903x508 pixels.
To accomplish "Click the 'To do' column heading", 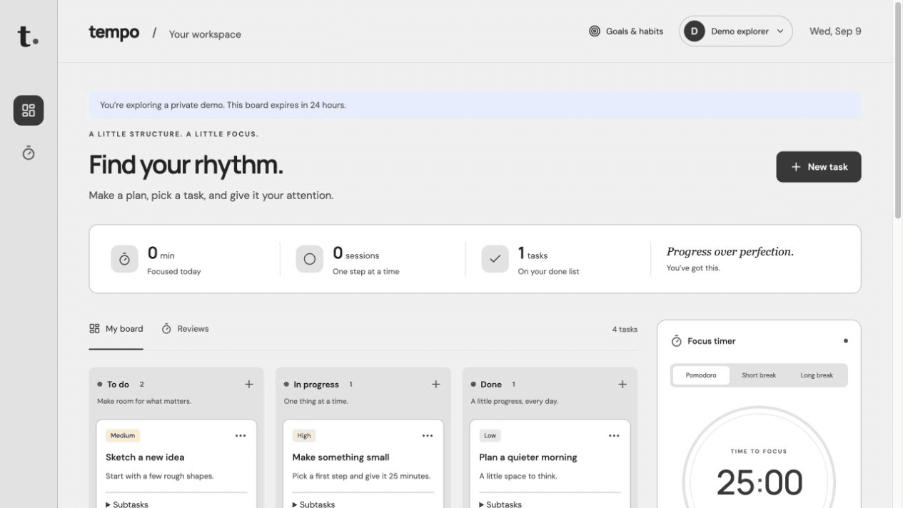I will click(118, 385).
